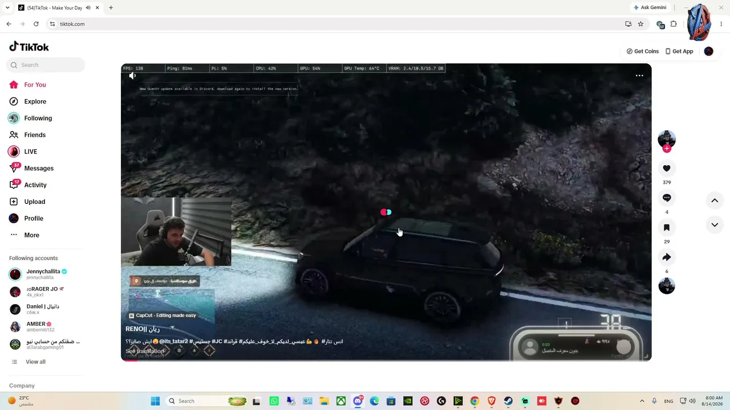Open the Friends page
730x410 pixels.
pos(27,135)
